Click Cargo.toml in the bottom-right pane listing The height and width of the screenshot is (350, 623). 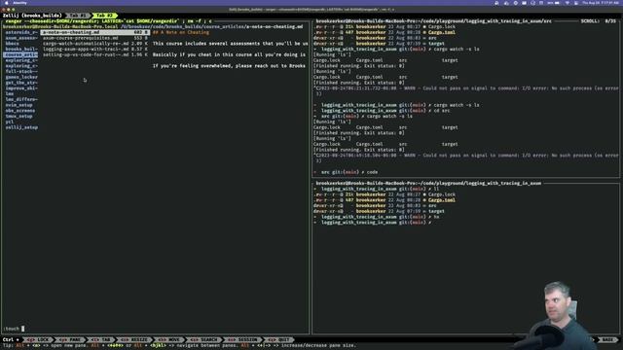coord(441,200)
